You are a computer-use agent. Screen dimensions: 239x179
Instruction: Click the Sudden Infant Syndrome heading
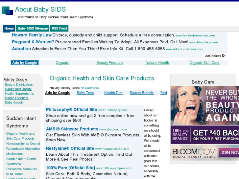tap(21, 122)
